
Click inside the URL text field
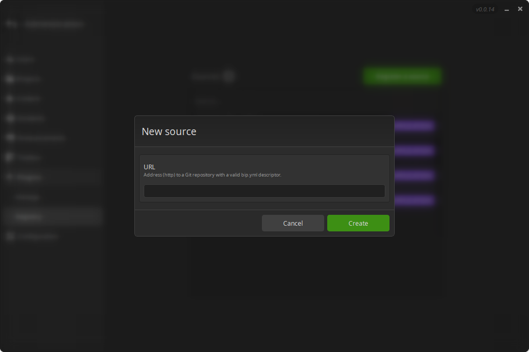[264, 191]
